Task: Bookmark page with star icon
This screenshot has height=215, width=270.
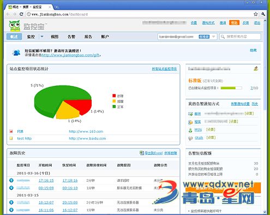Action: (x=256, y=14)
